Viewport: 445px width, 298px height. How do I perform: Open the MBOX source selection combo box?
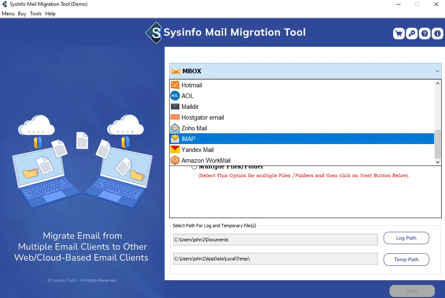coord(305,71)
